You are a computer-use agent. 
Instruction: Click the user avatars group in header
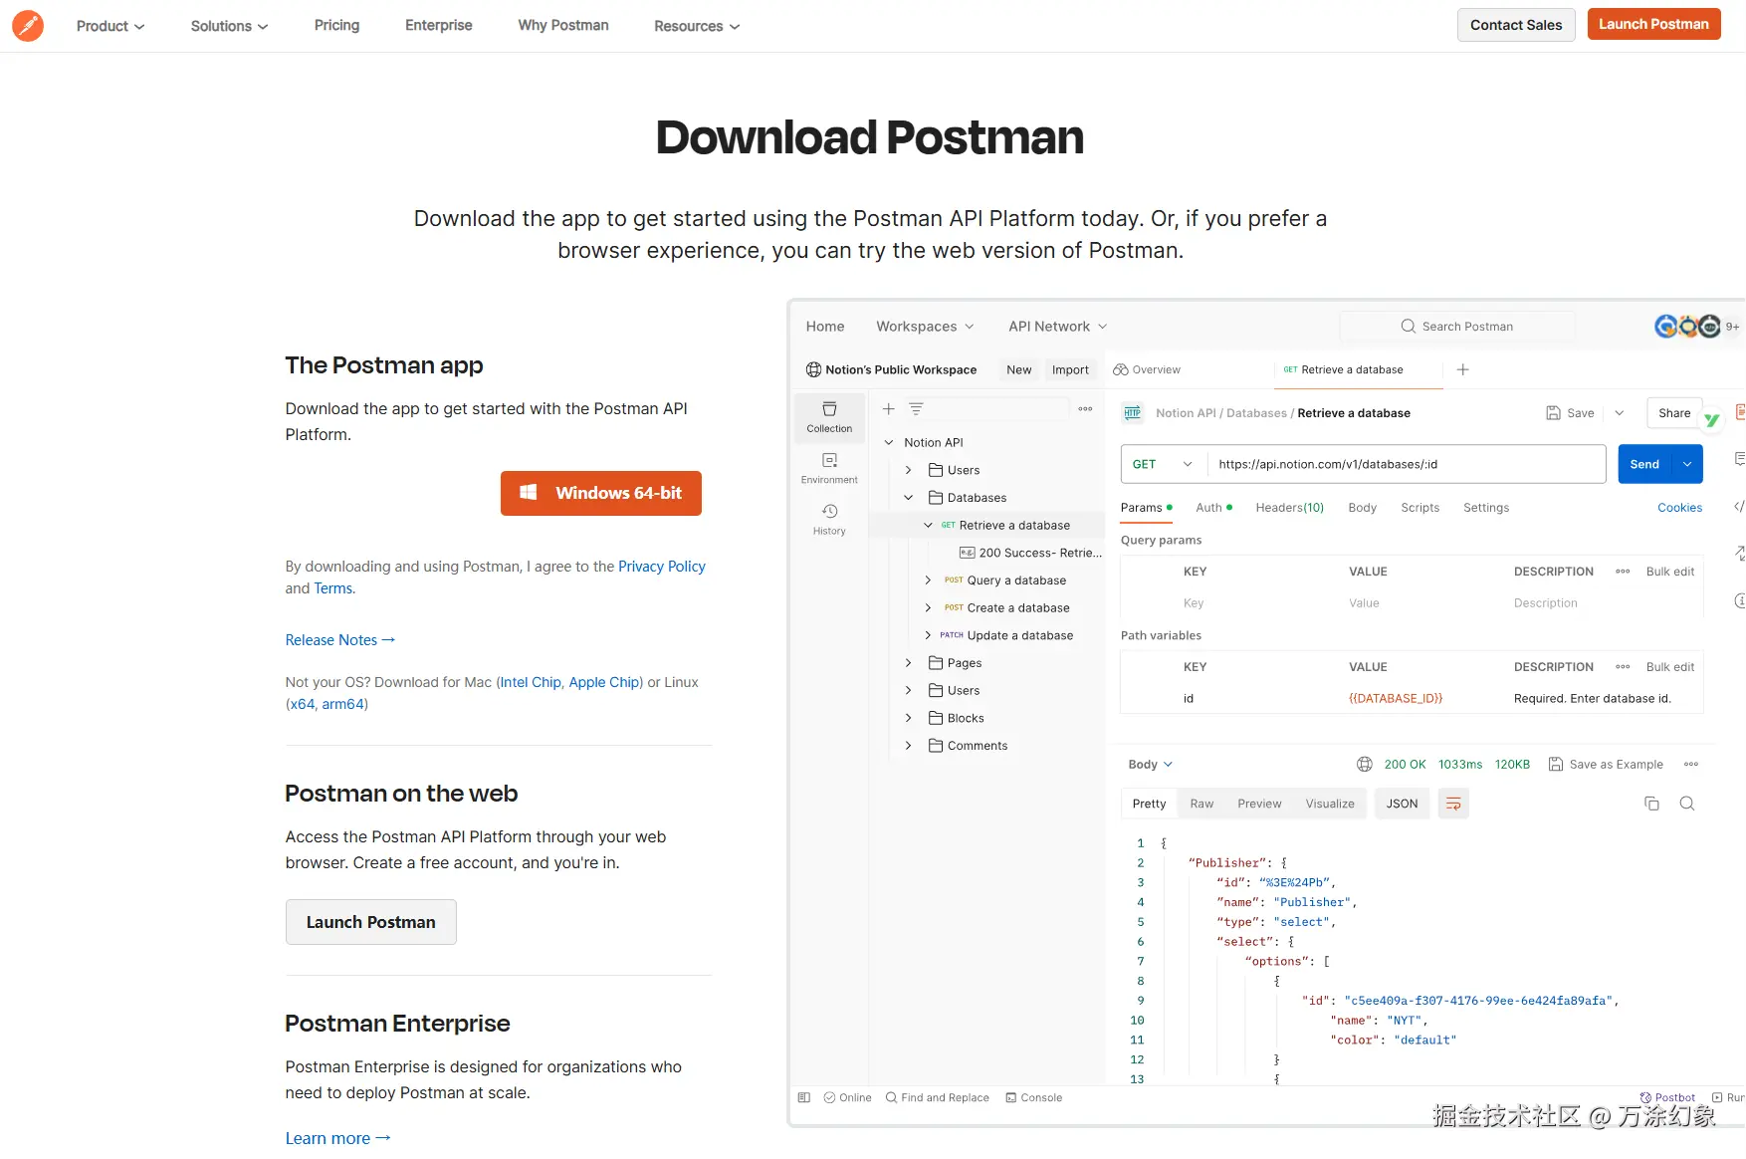[x=1687, y=327]
